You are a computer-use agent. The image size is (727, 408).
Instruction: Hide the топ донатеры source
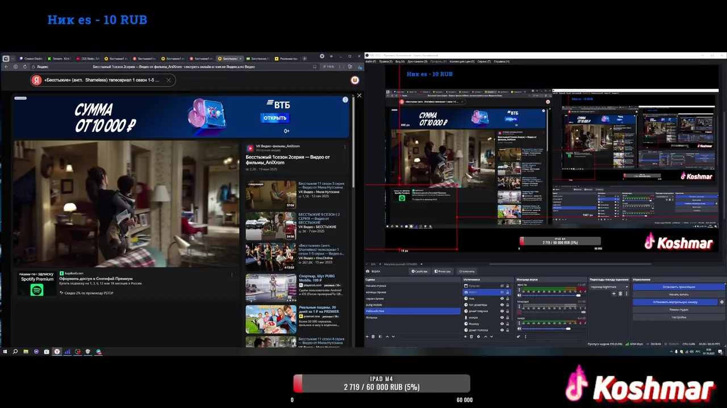tap(502, 305)
